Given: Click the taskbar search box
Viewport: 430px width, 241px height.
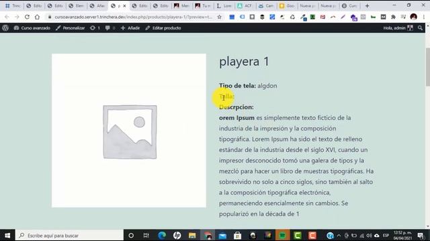Looking at the screenshot, I should click(x=69, y=235).
